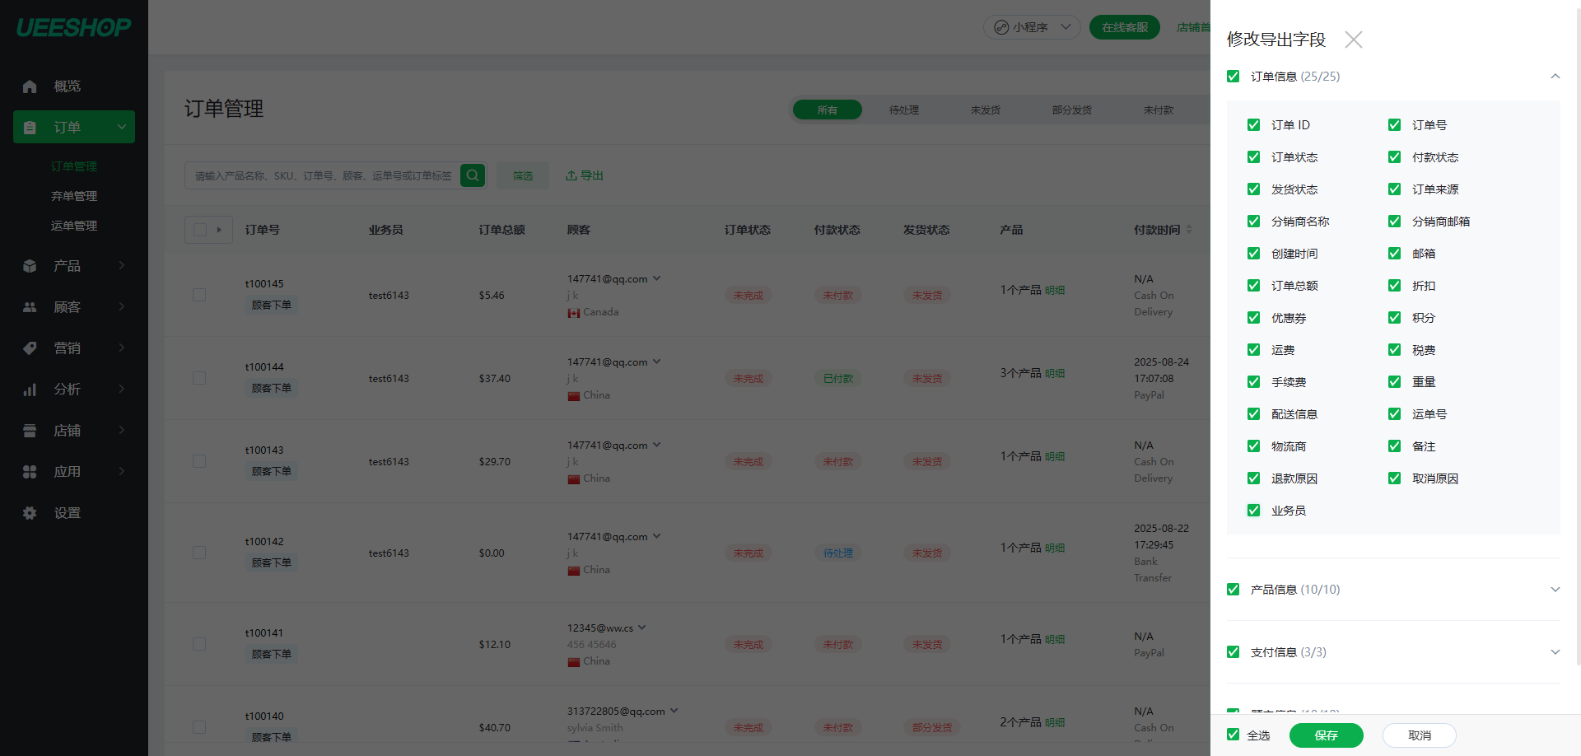Click the green 保存 button

tap(1326, 735)
